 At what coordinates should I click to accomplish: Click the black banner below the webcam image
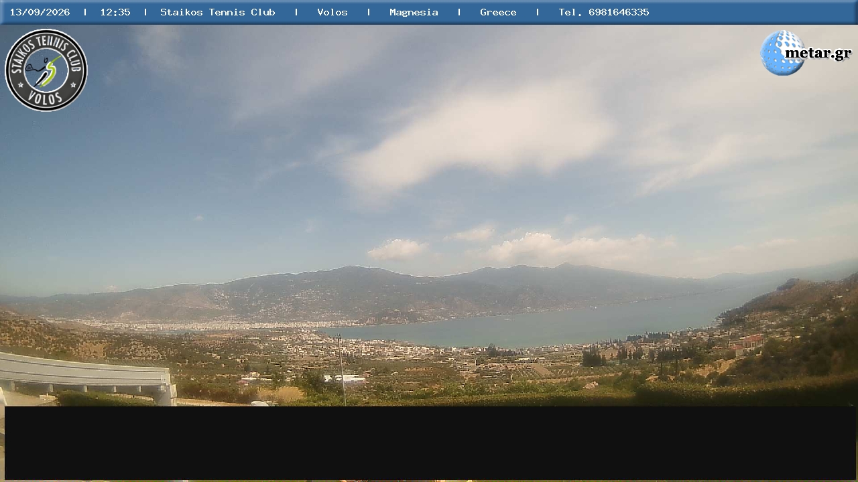pos(430,443)
